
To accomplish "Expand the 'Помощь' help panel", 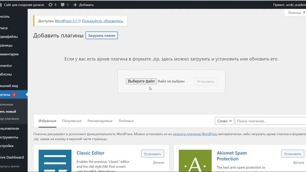I will [x=295, y=13].
